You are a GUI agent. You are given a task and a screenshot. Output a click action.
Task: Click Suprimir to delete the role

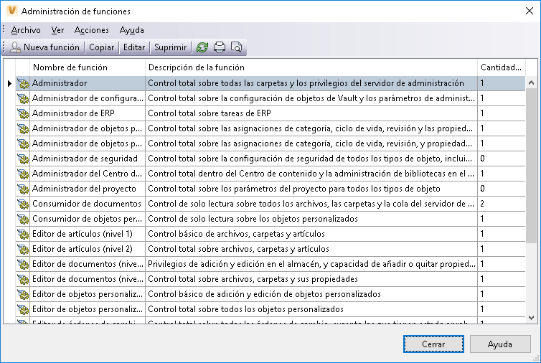tap(171, 47)
